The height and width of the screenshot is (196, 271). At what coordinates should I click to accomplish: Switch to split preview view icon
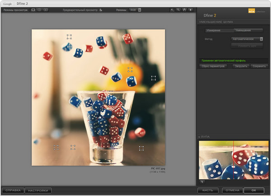[39, 9]
